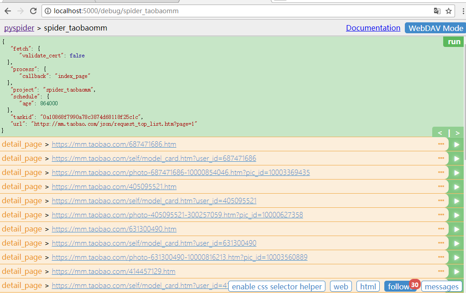The image size is (466, 293).
Task: Open the Documentation link
Action: point(373,28)
